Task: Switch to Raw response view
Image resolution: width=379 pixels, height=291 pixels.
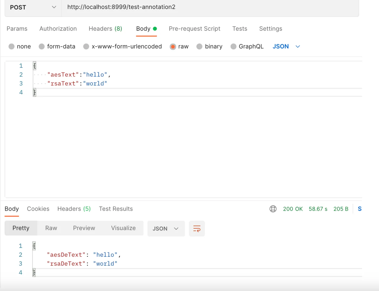Action: [x=51, y=228]
